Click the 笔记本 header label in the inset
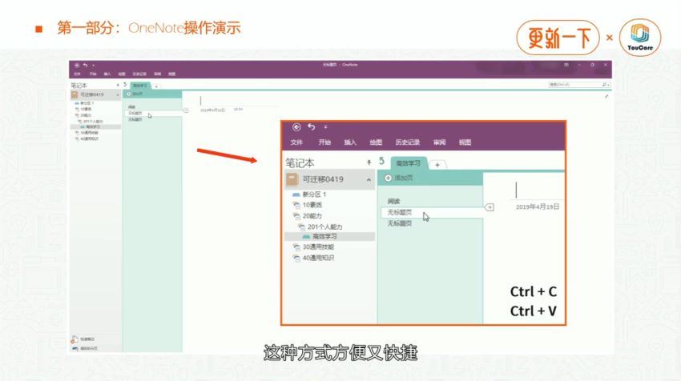The width and height of the screenshot is (681, 381). [x=300, y=162]
